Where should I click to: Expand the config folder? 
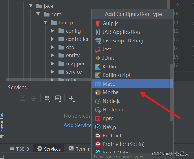[53, 31]
